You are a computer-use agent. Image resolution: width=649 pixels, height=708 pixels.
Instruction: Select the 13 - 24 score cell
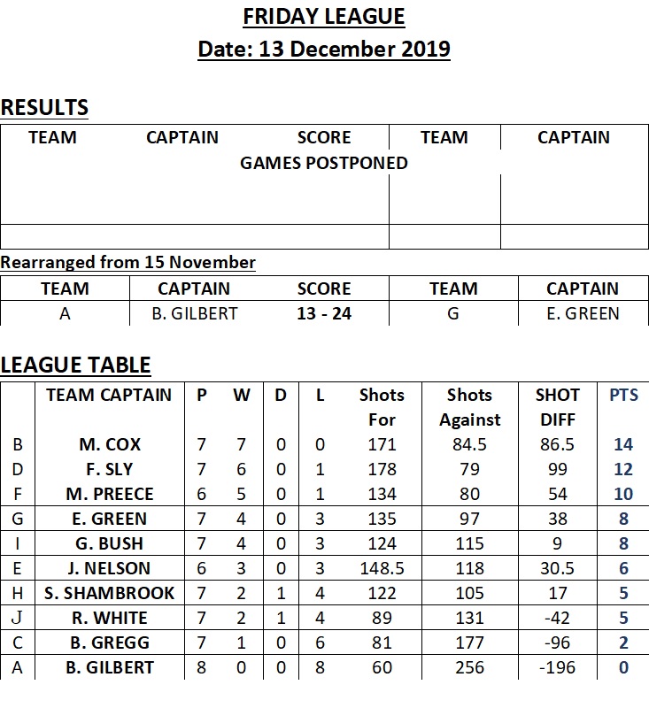(324, 313)
